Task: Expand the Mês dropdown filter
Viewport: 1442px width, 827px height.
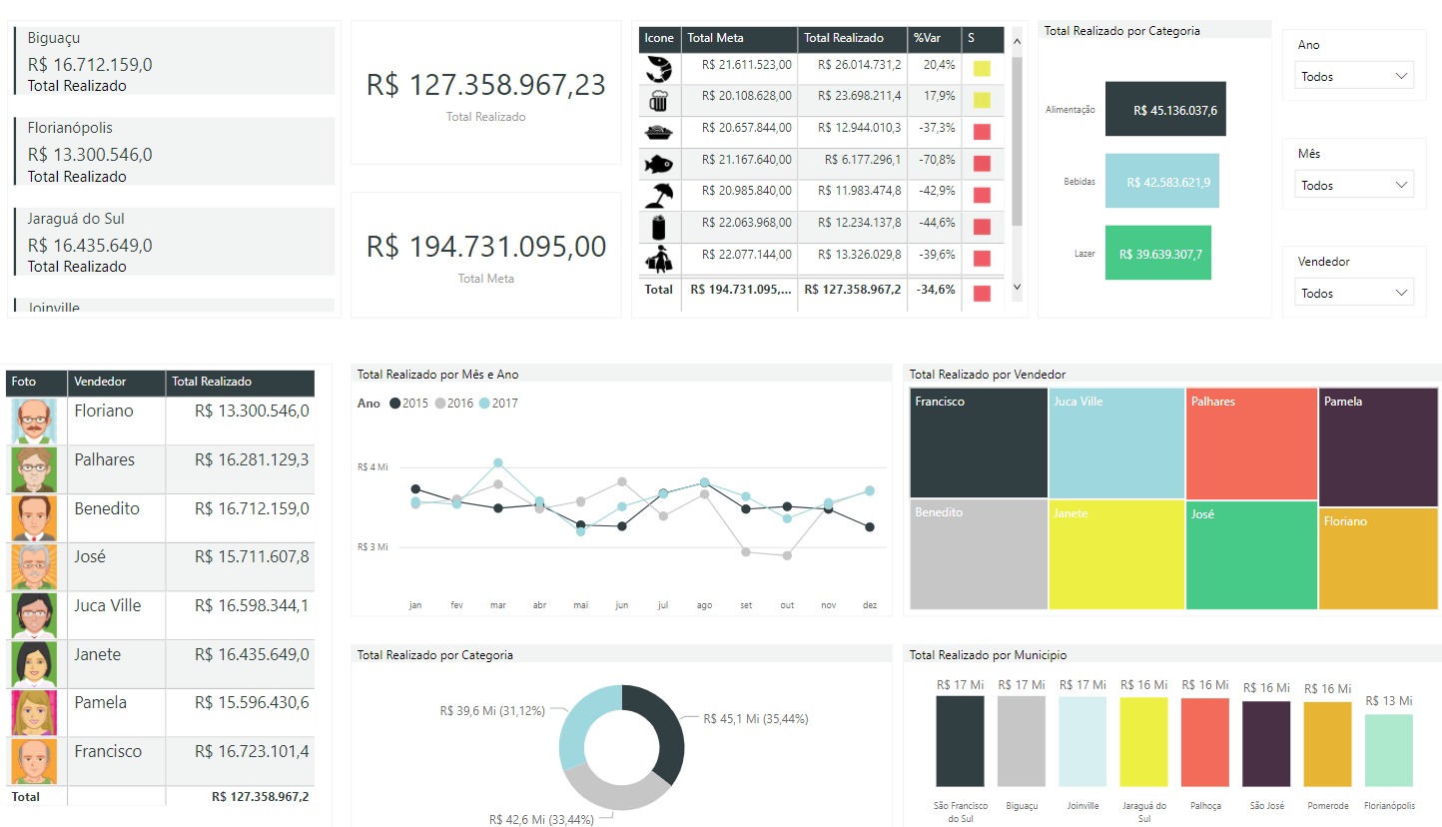Action: pyautogui.click(x=1354, y=185)
